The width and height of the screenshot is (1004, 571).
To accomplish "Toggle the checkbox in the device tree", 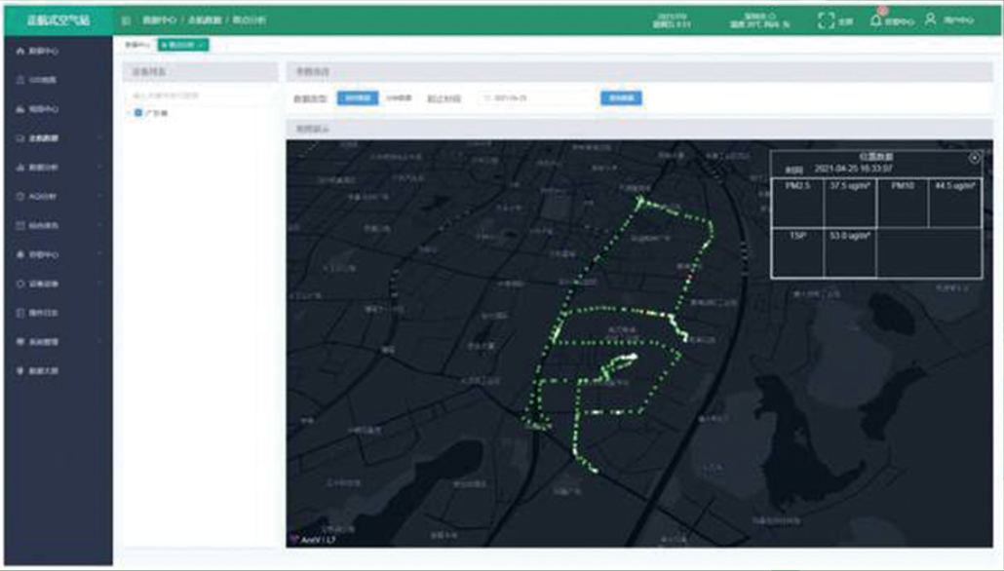I will point(138,113).
